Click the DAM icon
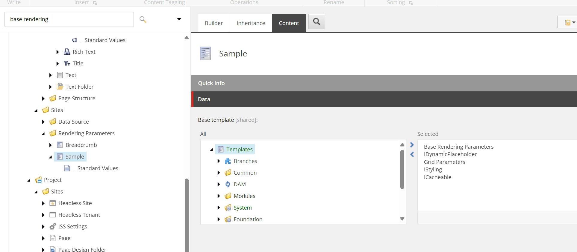The image size is (577, 252). tap(228, 184)
